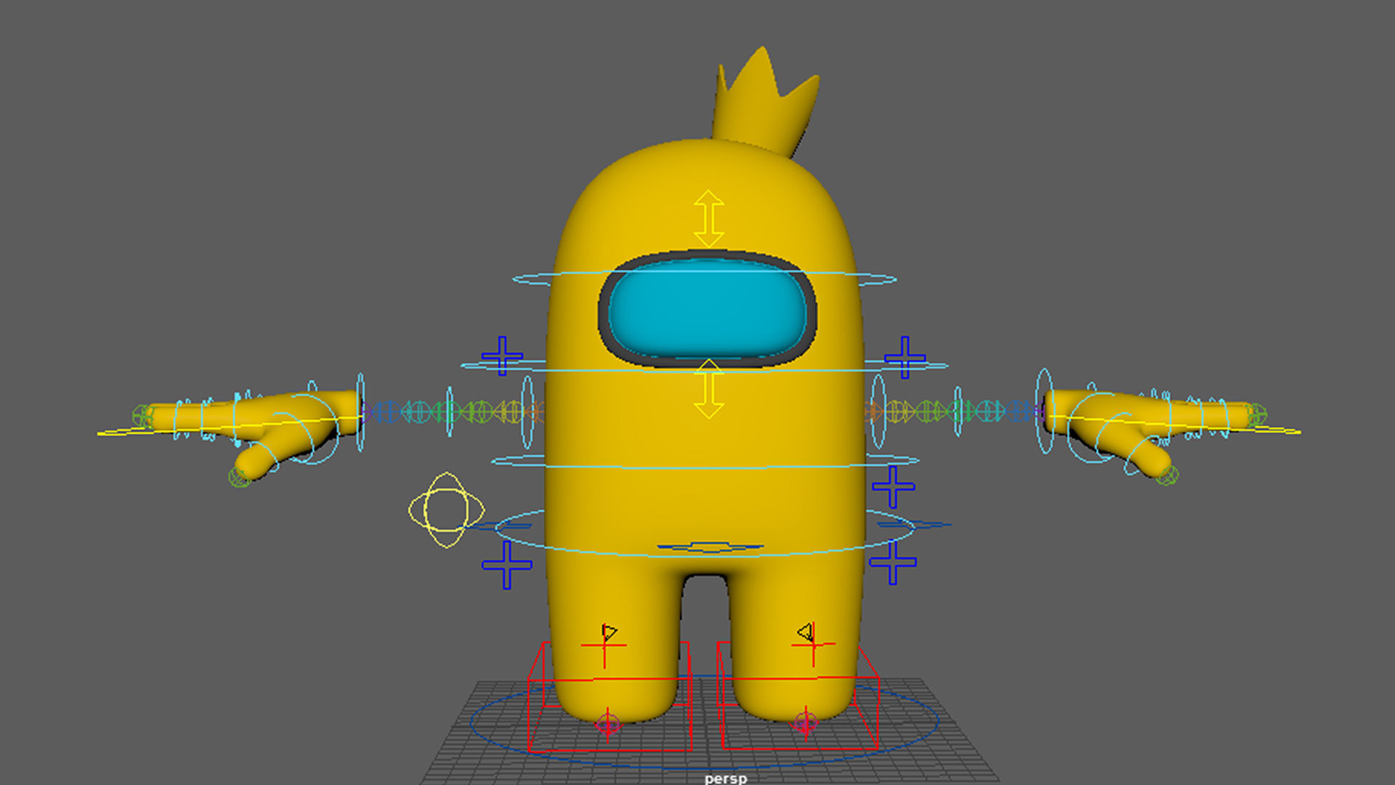Select the red cross control above the left-side foot
The height and width of the screenshot is (785, 1395).
point(604,645)
